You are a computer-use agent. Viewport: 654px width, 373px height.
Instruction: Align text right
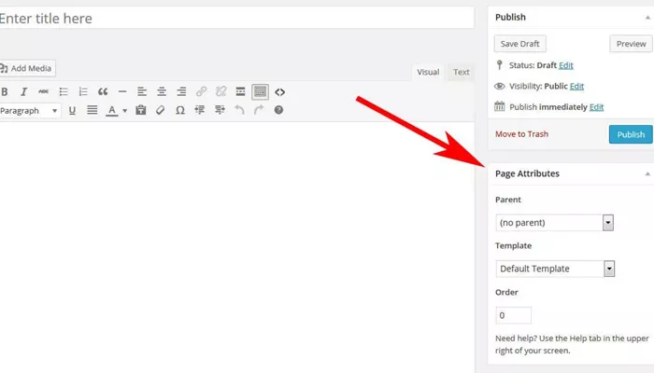pos(181,91)
